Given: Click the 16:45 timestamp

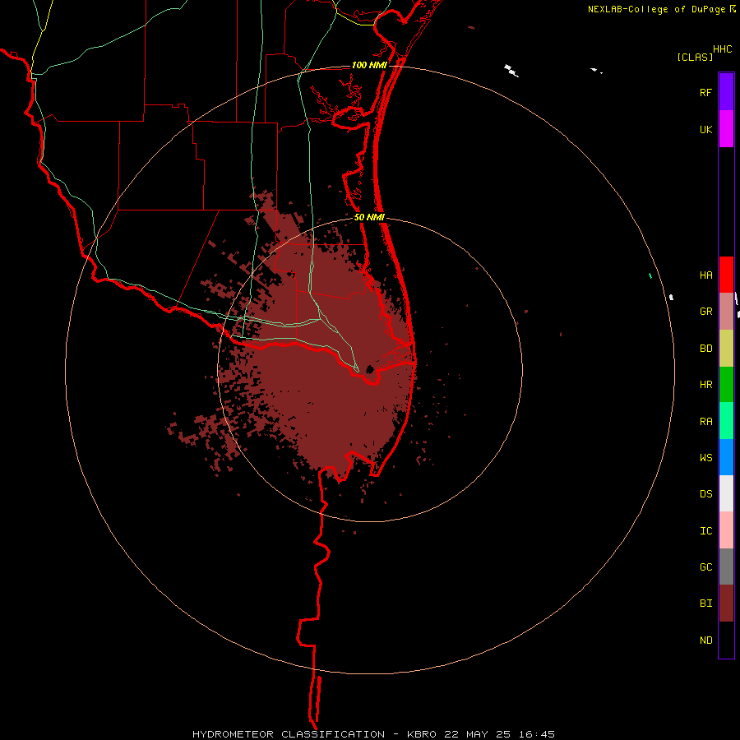Looking at the screenshot, I should 537,734.
